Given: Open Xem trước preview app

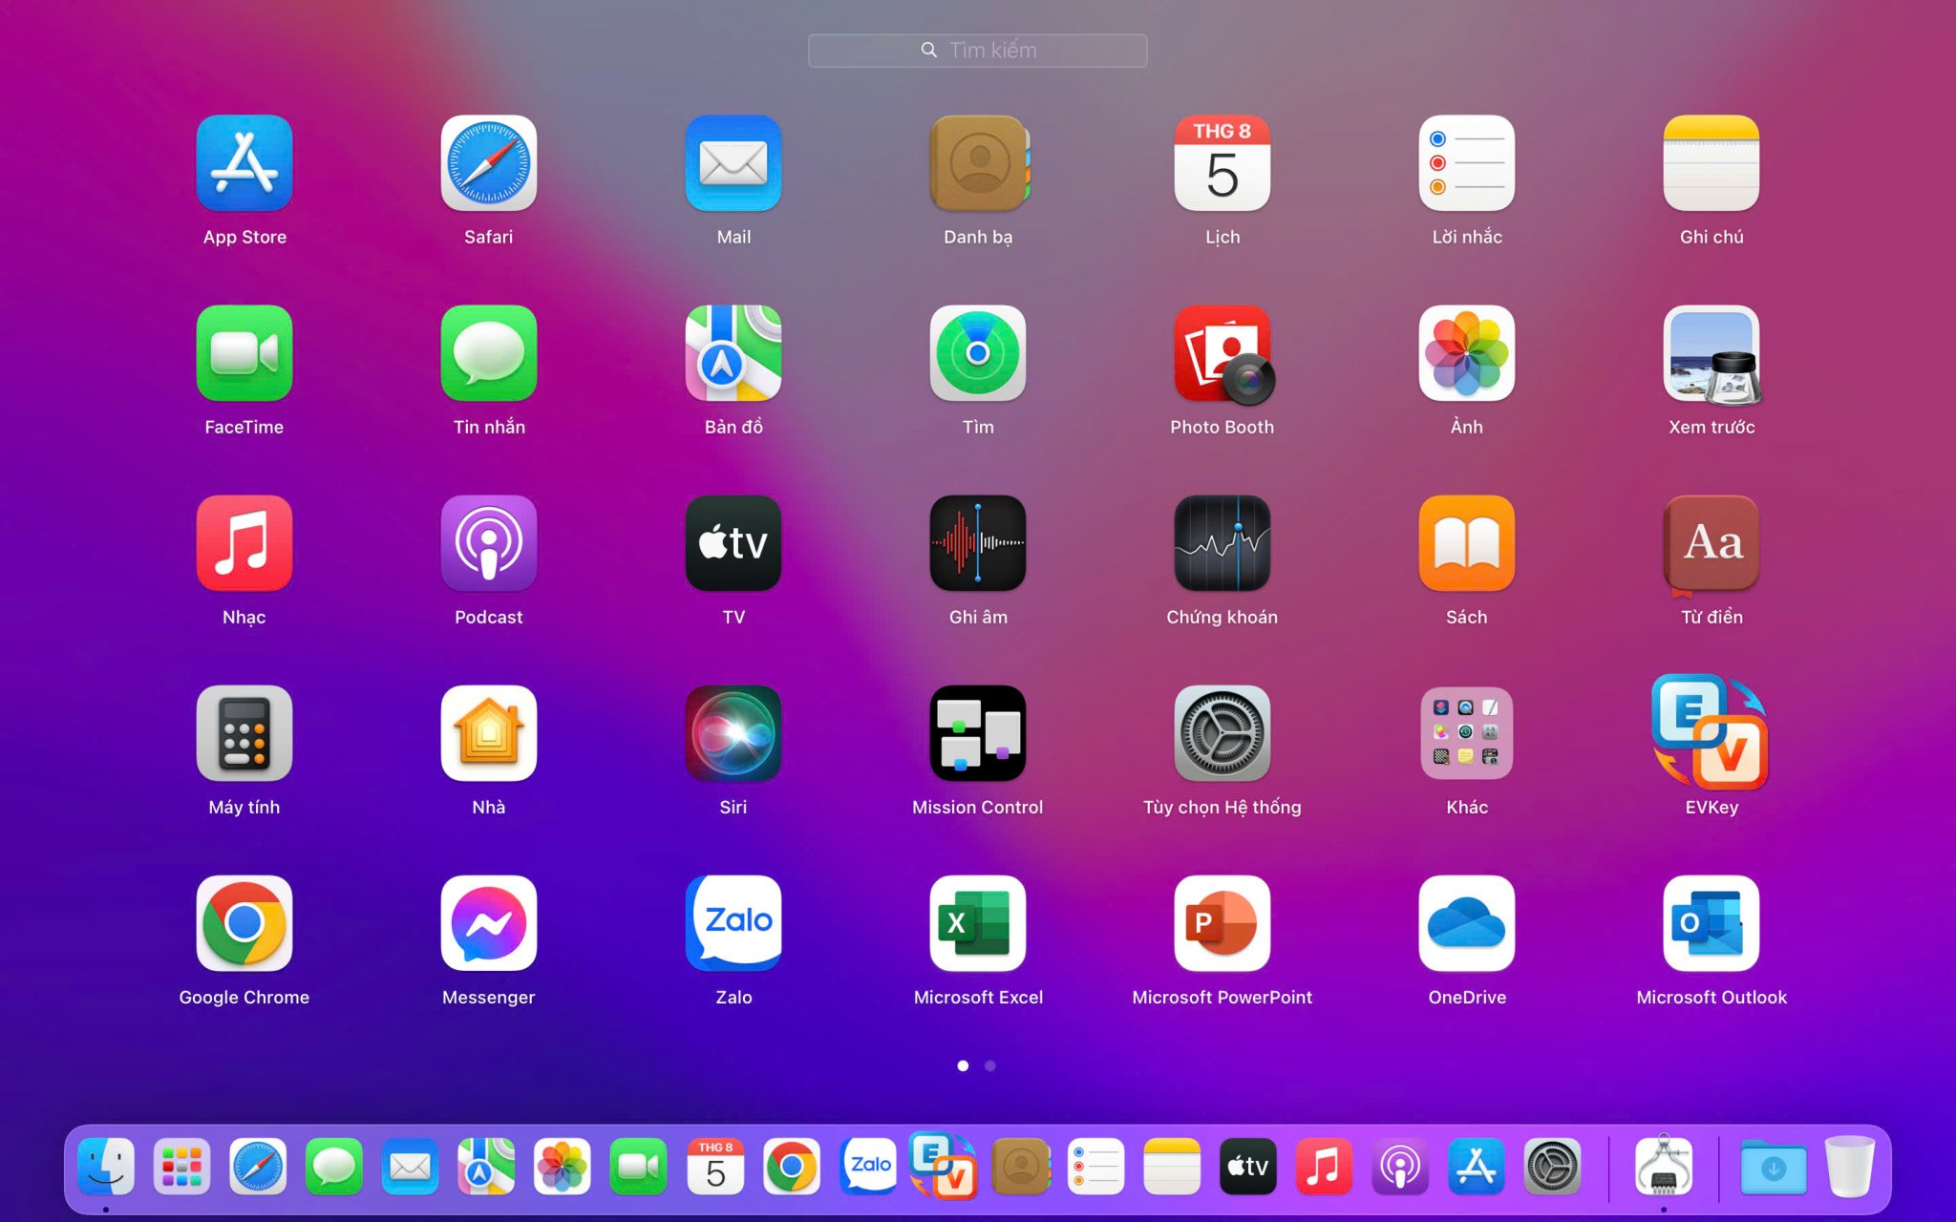Looking at the screenshot, I should pos(1711,353).
